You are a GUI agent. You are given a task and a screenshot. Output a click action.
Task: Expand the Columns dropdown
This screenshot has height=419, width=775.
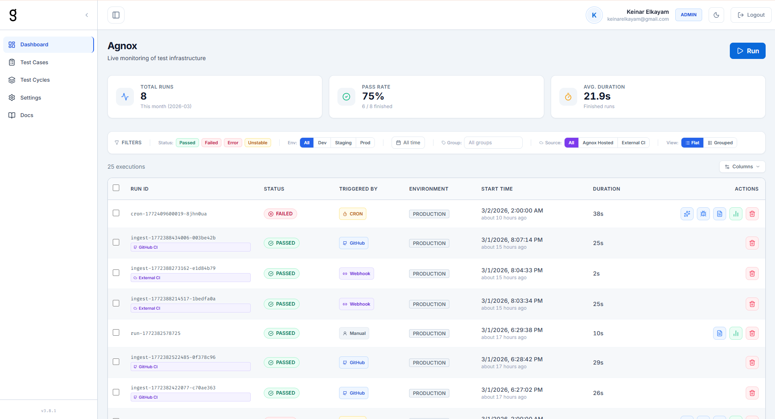tap(742, 167)
